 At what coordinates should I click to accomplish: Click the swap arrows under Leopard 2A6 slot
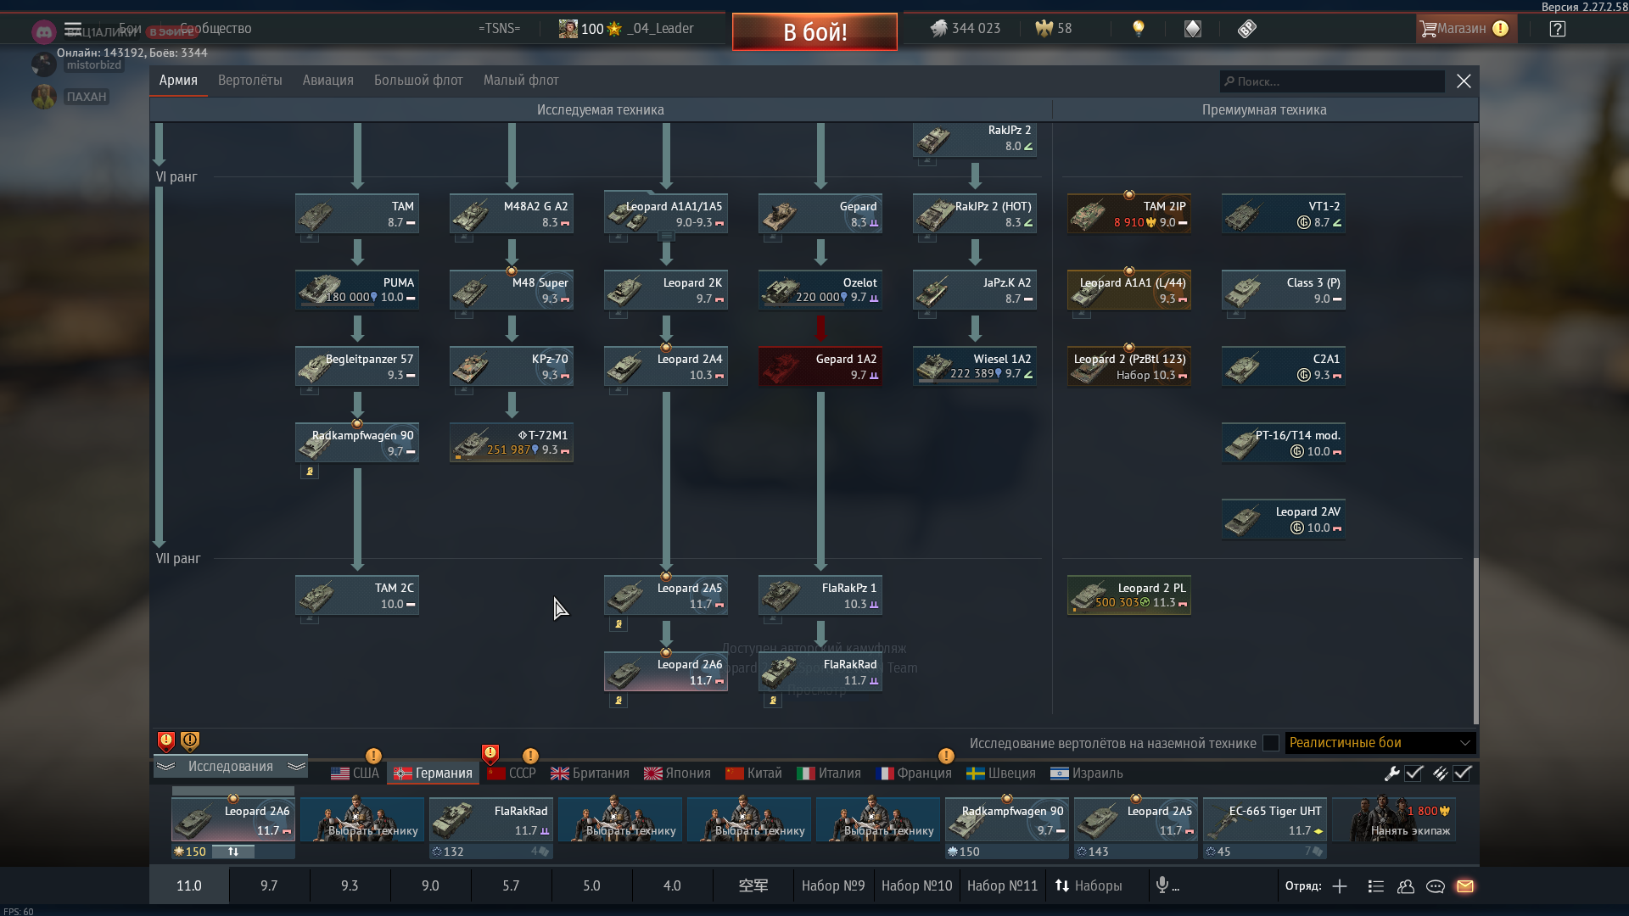click(233, 852)
